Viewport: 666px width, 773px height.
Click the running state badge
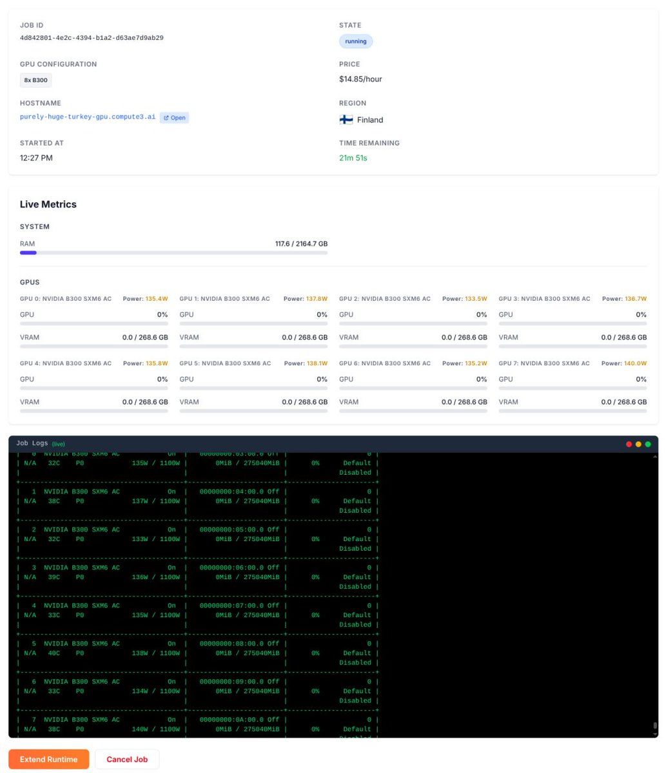click(356, 41)
